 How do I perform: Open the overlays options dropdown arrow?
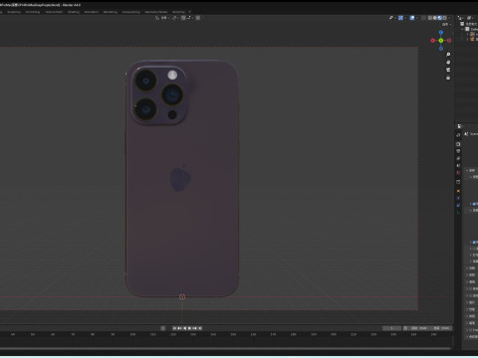point(416,18)
